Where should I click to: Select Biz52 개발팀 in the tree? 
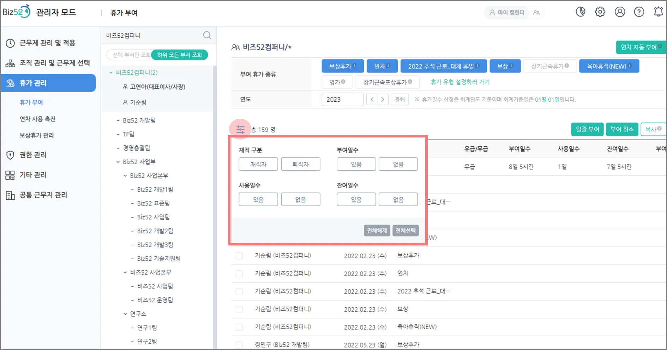[x=139, y=120]
